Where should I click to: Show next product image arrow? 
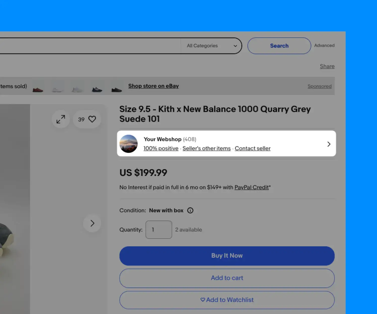(92, 223)
